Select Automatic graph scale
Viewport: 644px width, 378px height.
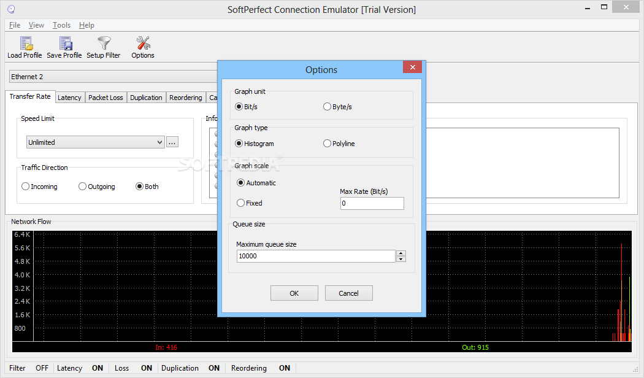(x=257, y=183)
